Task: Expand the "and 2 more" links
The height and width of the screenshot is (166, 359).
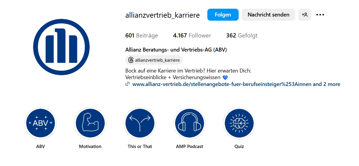Action: (327, 84)
